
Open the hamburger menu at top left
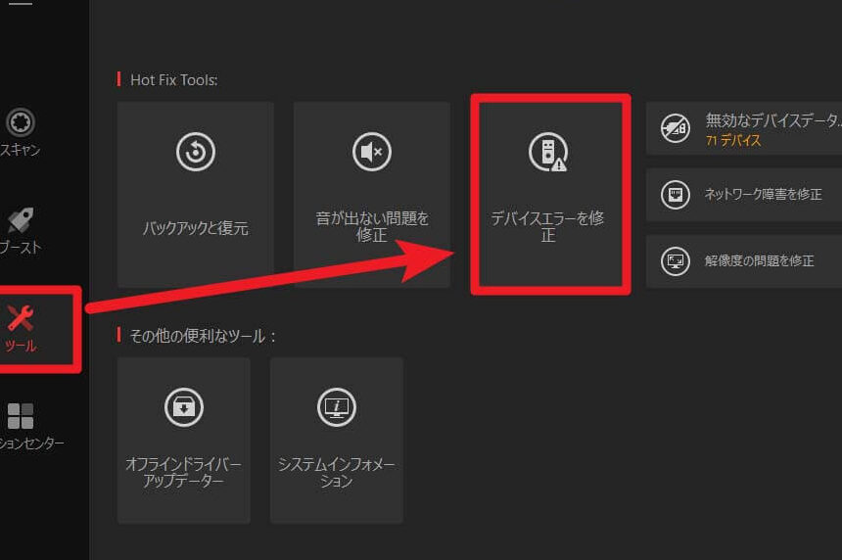pos(21,3)
